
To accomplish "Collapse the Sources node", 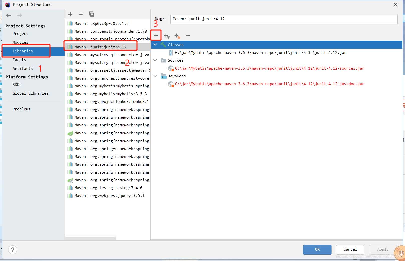I will click(155, 60).
